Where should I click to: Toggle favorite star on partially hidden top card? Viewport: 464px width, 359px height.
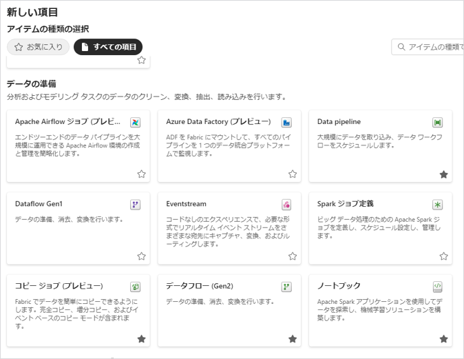(x=141, y=60)
